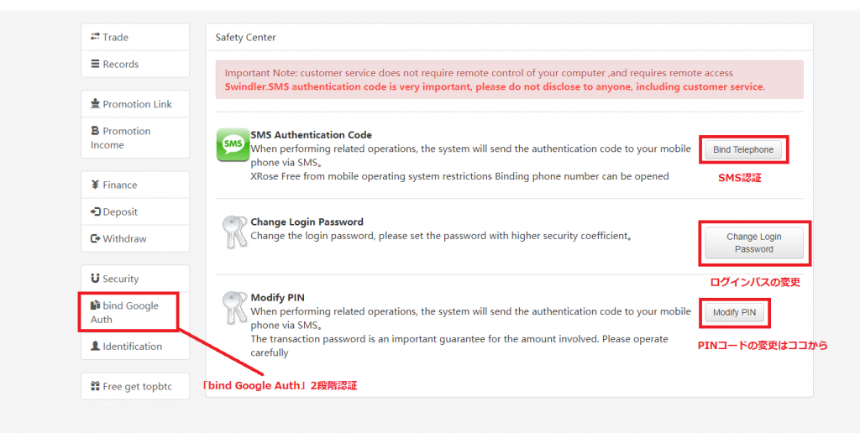
Task: Click the keys icon beside Modify PIN
Action: (235, 306)
